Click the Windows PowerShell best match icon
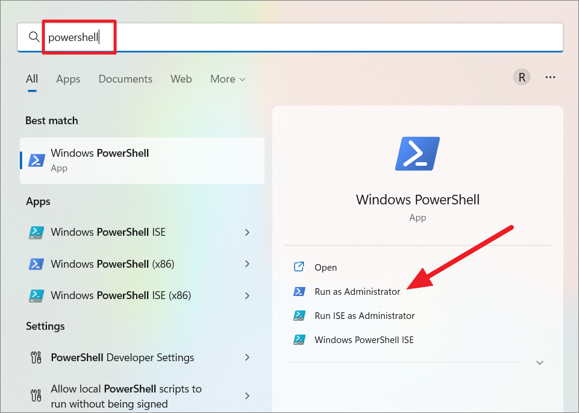Viewport: 579px width, 413px height. (x=37, y=160)
